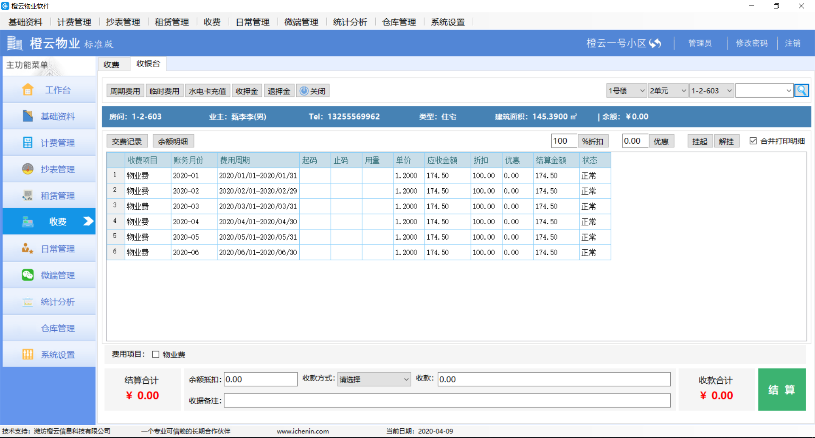Open the 系统设置 top menu
Screen dimensions: 815x438
448,22
